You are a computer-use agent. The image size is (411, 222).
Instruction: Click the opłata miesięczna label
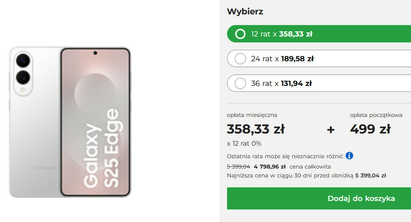click(252, 115)
